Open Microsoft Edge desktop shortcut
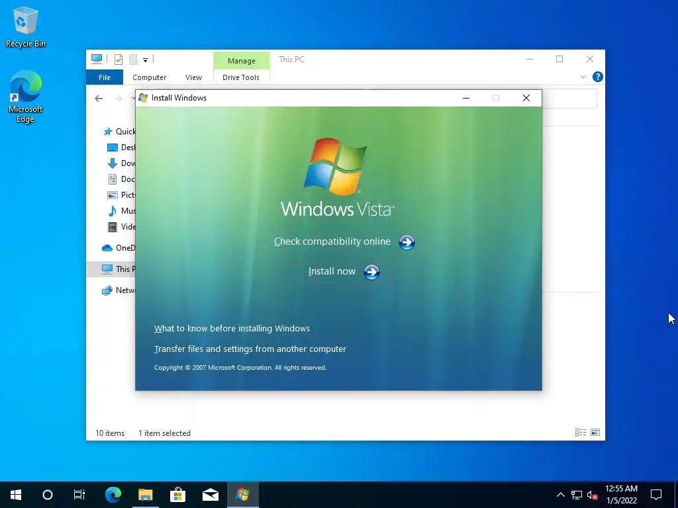The image size is (678, 508). coord(26,97)
